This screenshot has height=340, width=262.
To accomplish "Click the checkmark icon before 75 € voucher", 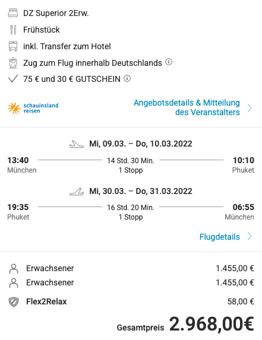I will click(13, 79).
